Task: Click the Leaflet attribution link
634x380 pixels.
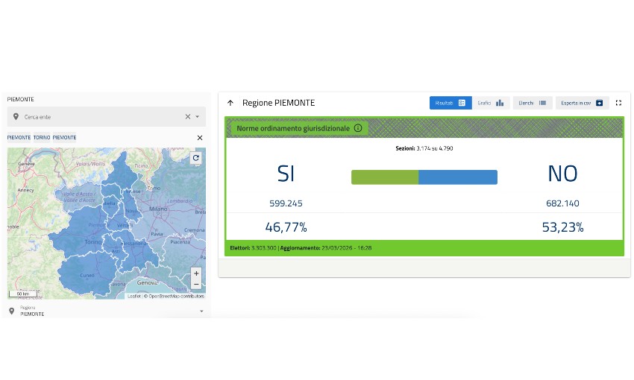Action: click(134, 296)
